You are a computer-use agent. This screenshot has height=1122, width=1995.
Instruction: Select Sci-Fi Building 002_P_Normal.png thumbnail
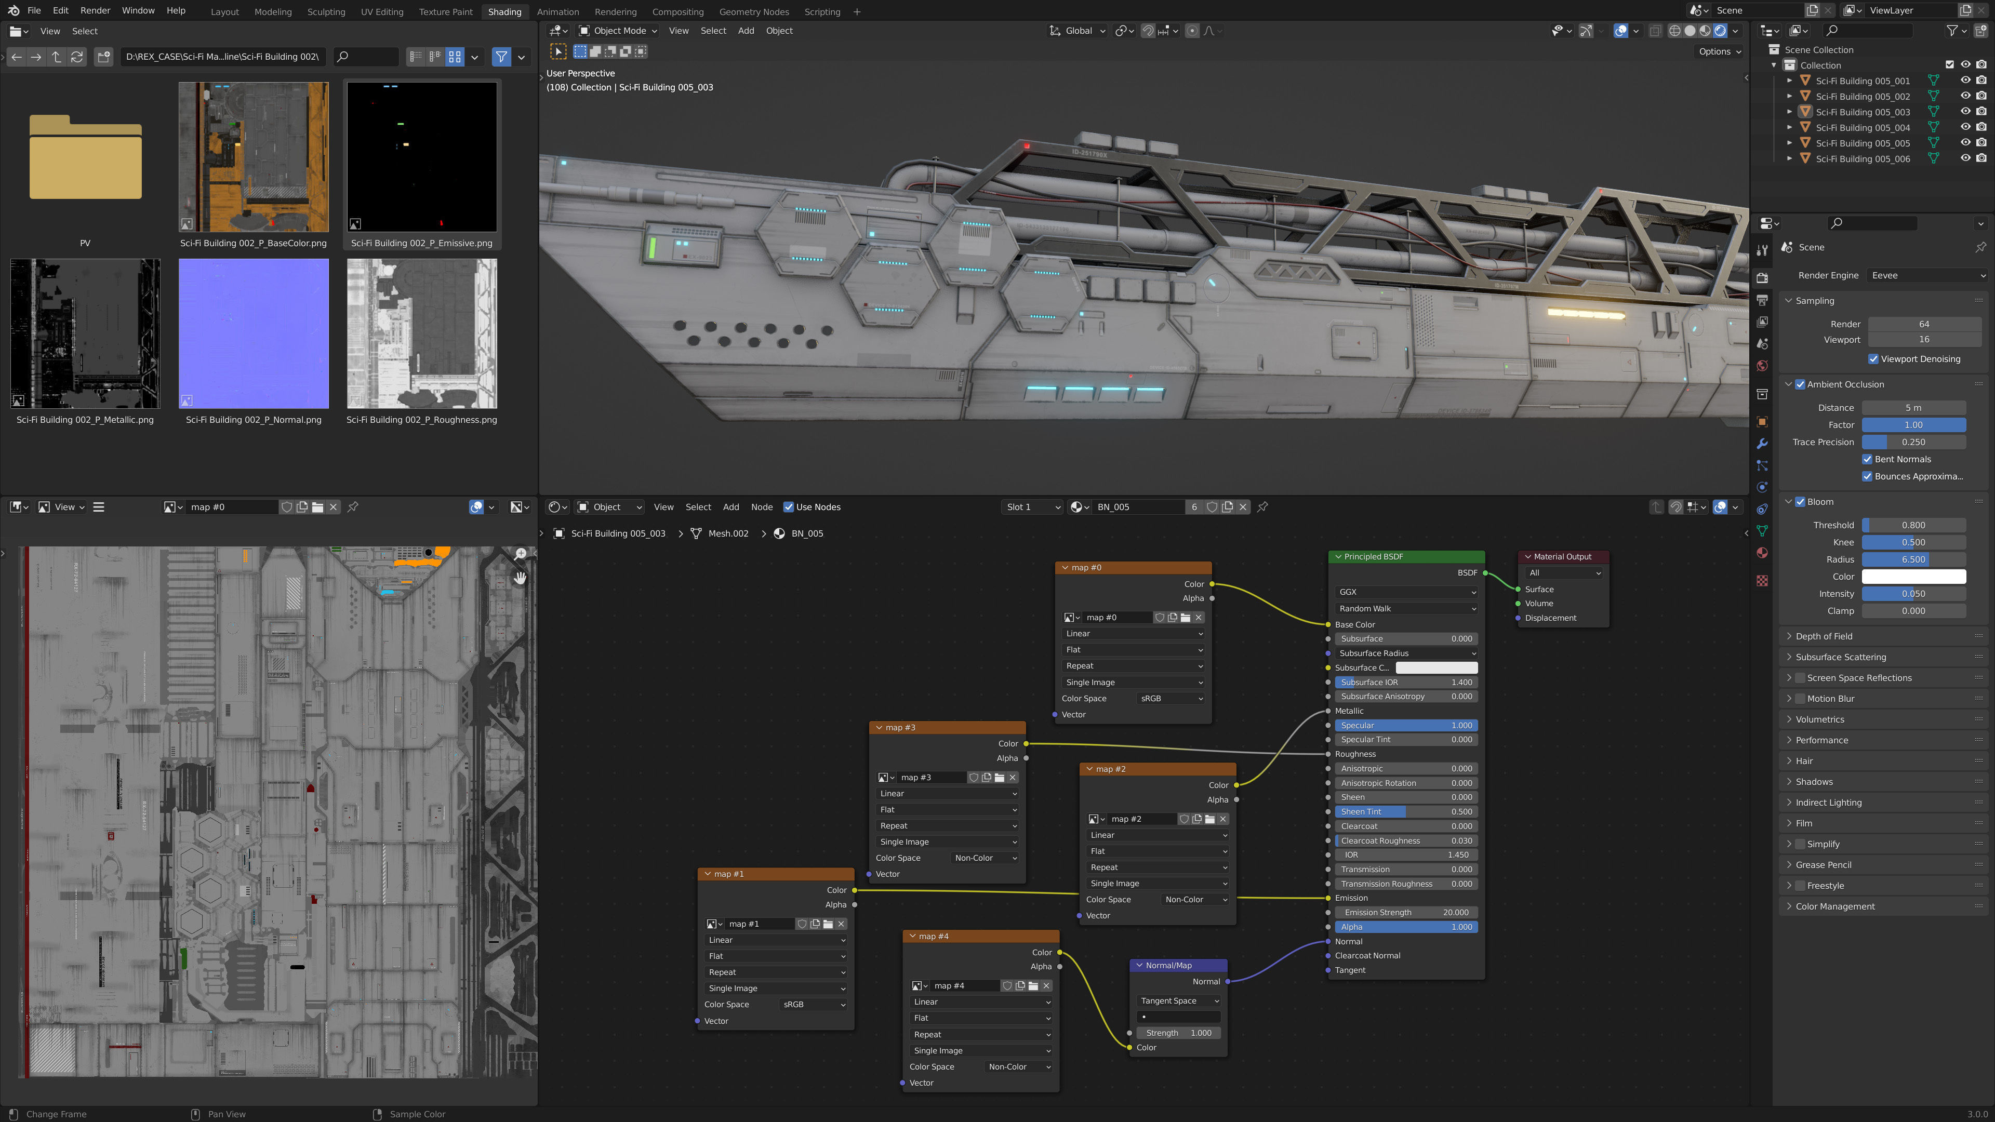(x=253, y=333)
